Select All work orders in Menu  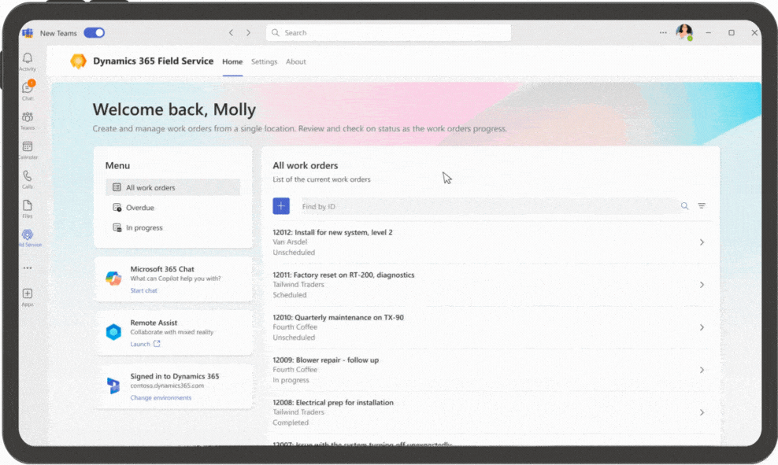click(x=172, y=187)
